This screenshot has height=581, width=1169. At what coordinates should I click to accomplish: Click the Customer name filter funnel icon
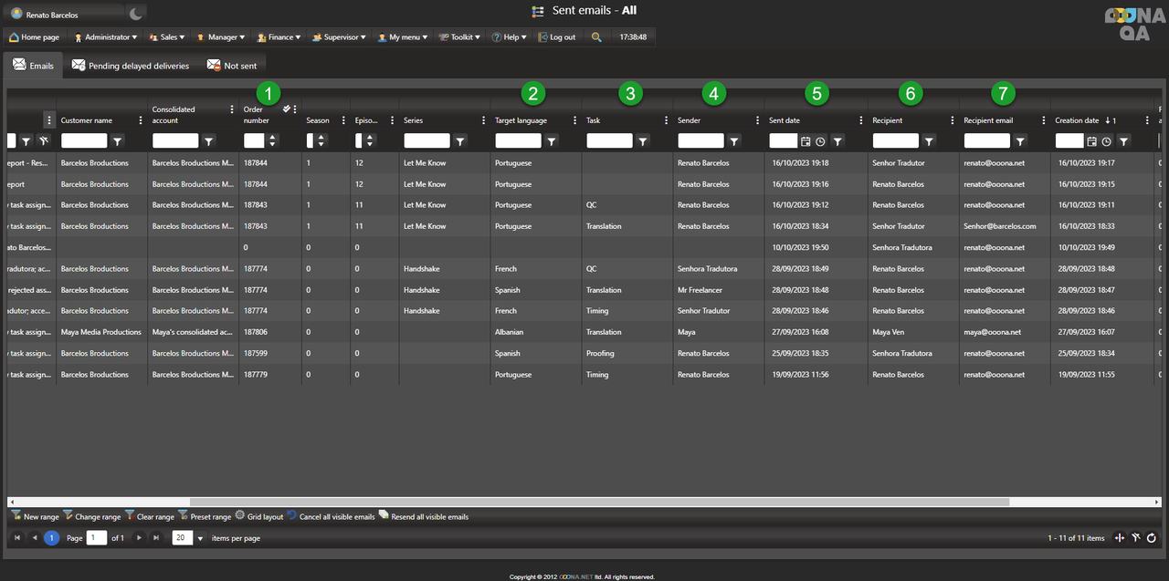pyautogui.click(x=118, y=141)
